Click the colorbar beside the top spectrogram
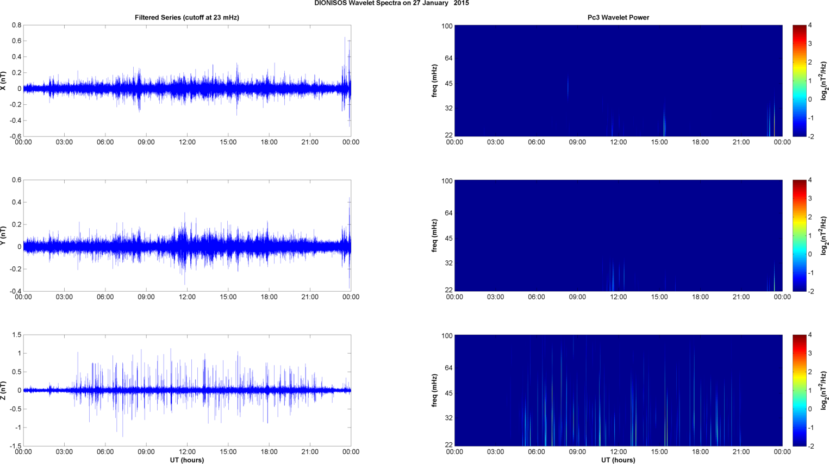Image resolution: width=829 pixels, height=464 pixels. [x=799, y=81]
